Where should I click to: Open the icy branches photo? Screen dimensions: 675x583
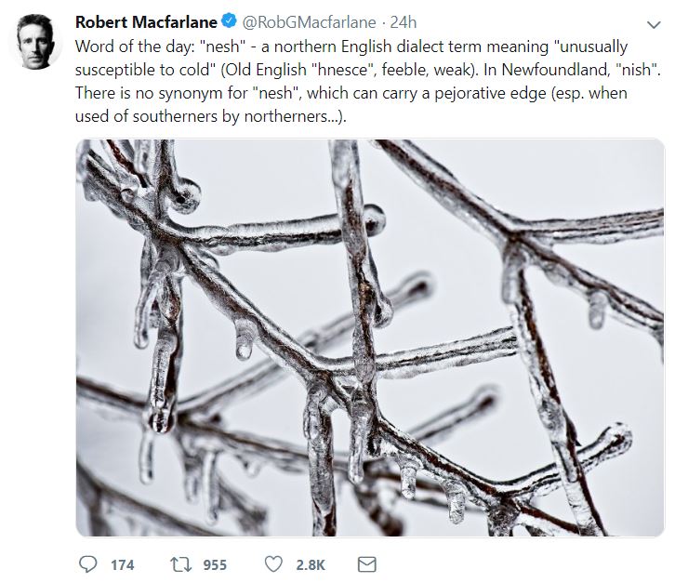[369, 338]
